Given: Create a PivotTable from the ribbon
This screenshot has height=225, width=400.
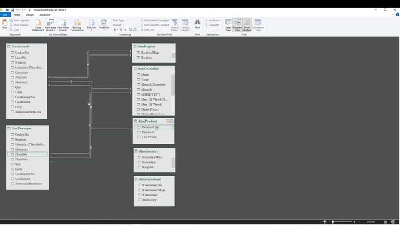Looking at the screenshot, I should [x=104, y=25].
